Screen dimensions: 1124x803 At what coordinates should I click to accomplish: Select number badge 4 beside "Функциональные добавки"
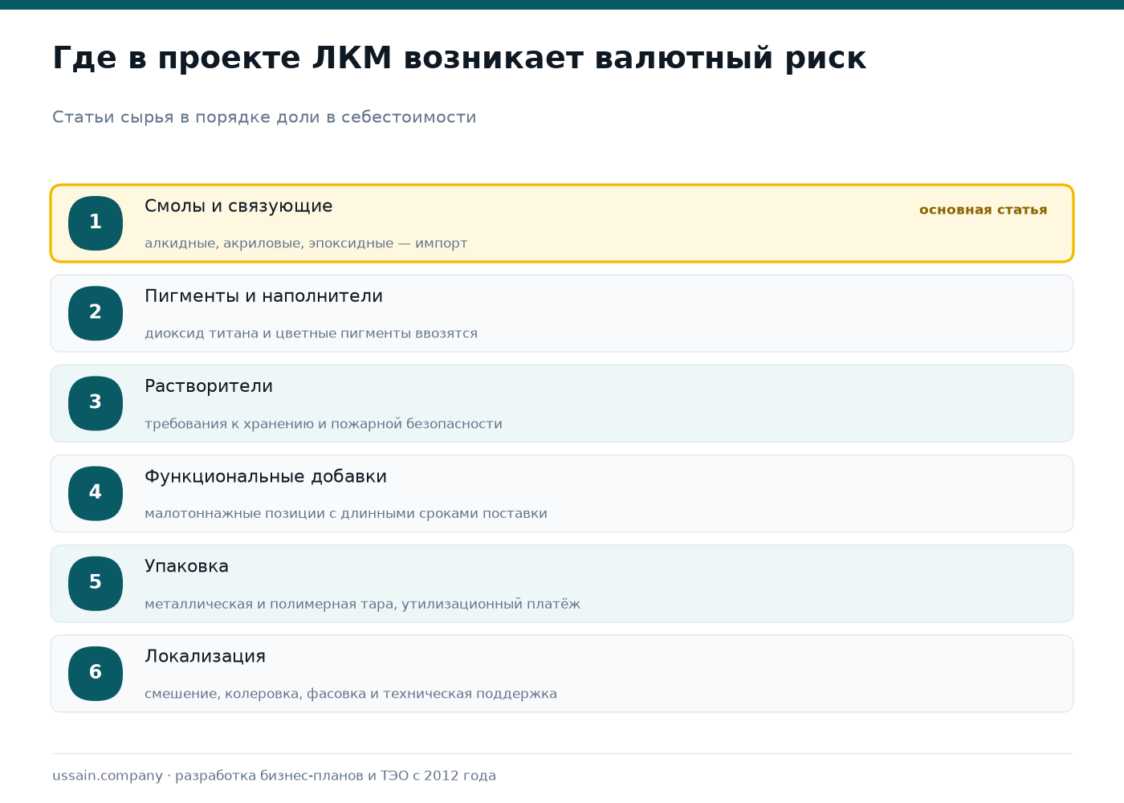tap(96, 494)
